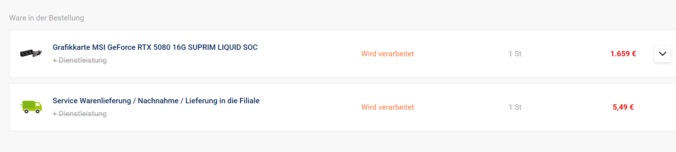Click the word 'Nachnahme' in the service title
Viewport: 676px width, 152px height.
(x=158, y=101)
